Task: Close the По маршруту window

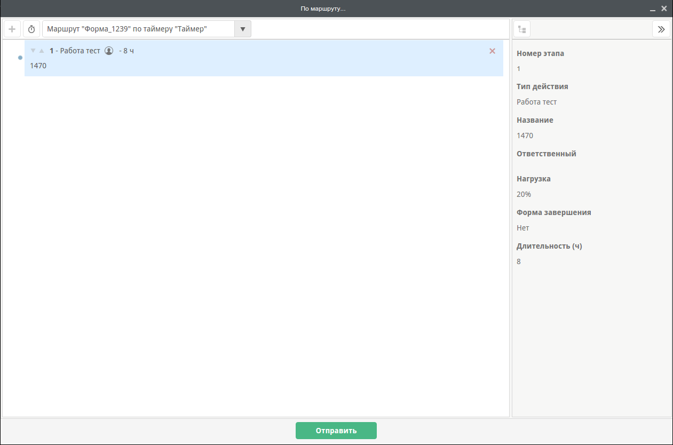Action: (664, 9)
